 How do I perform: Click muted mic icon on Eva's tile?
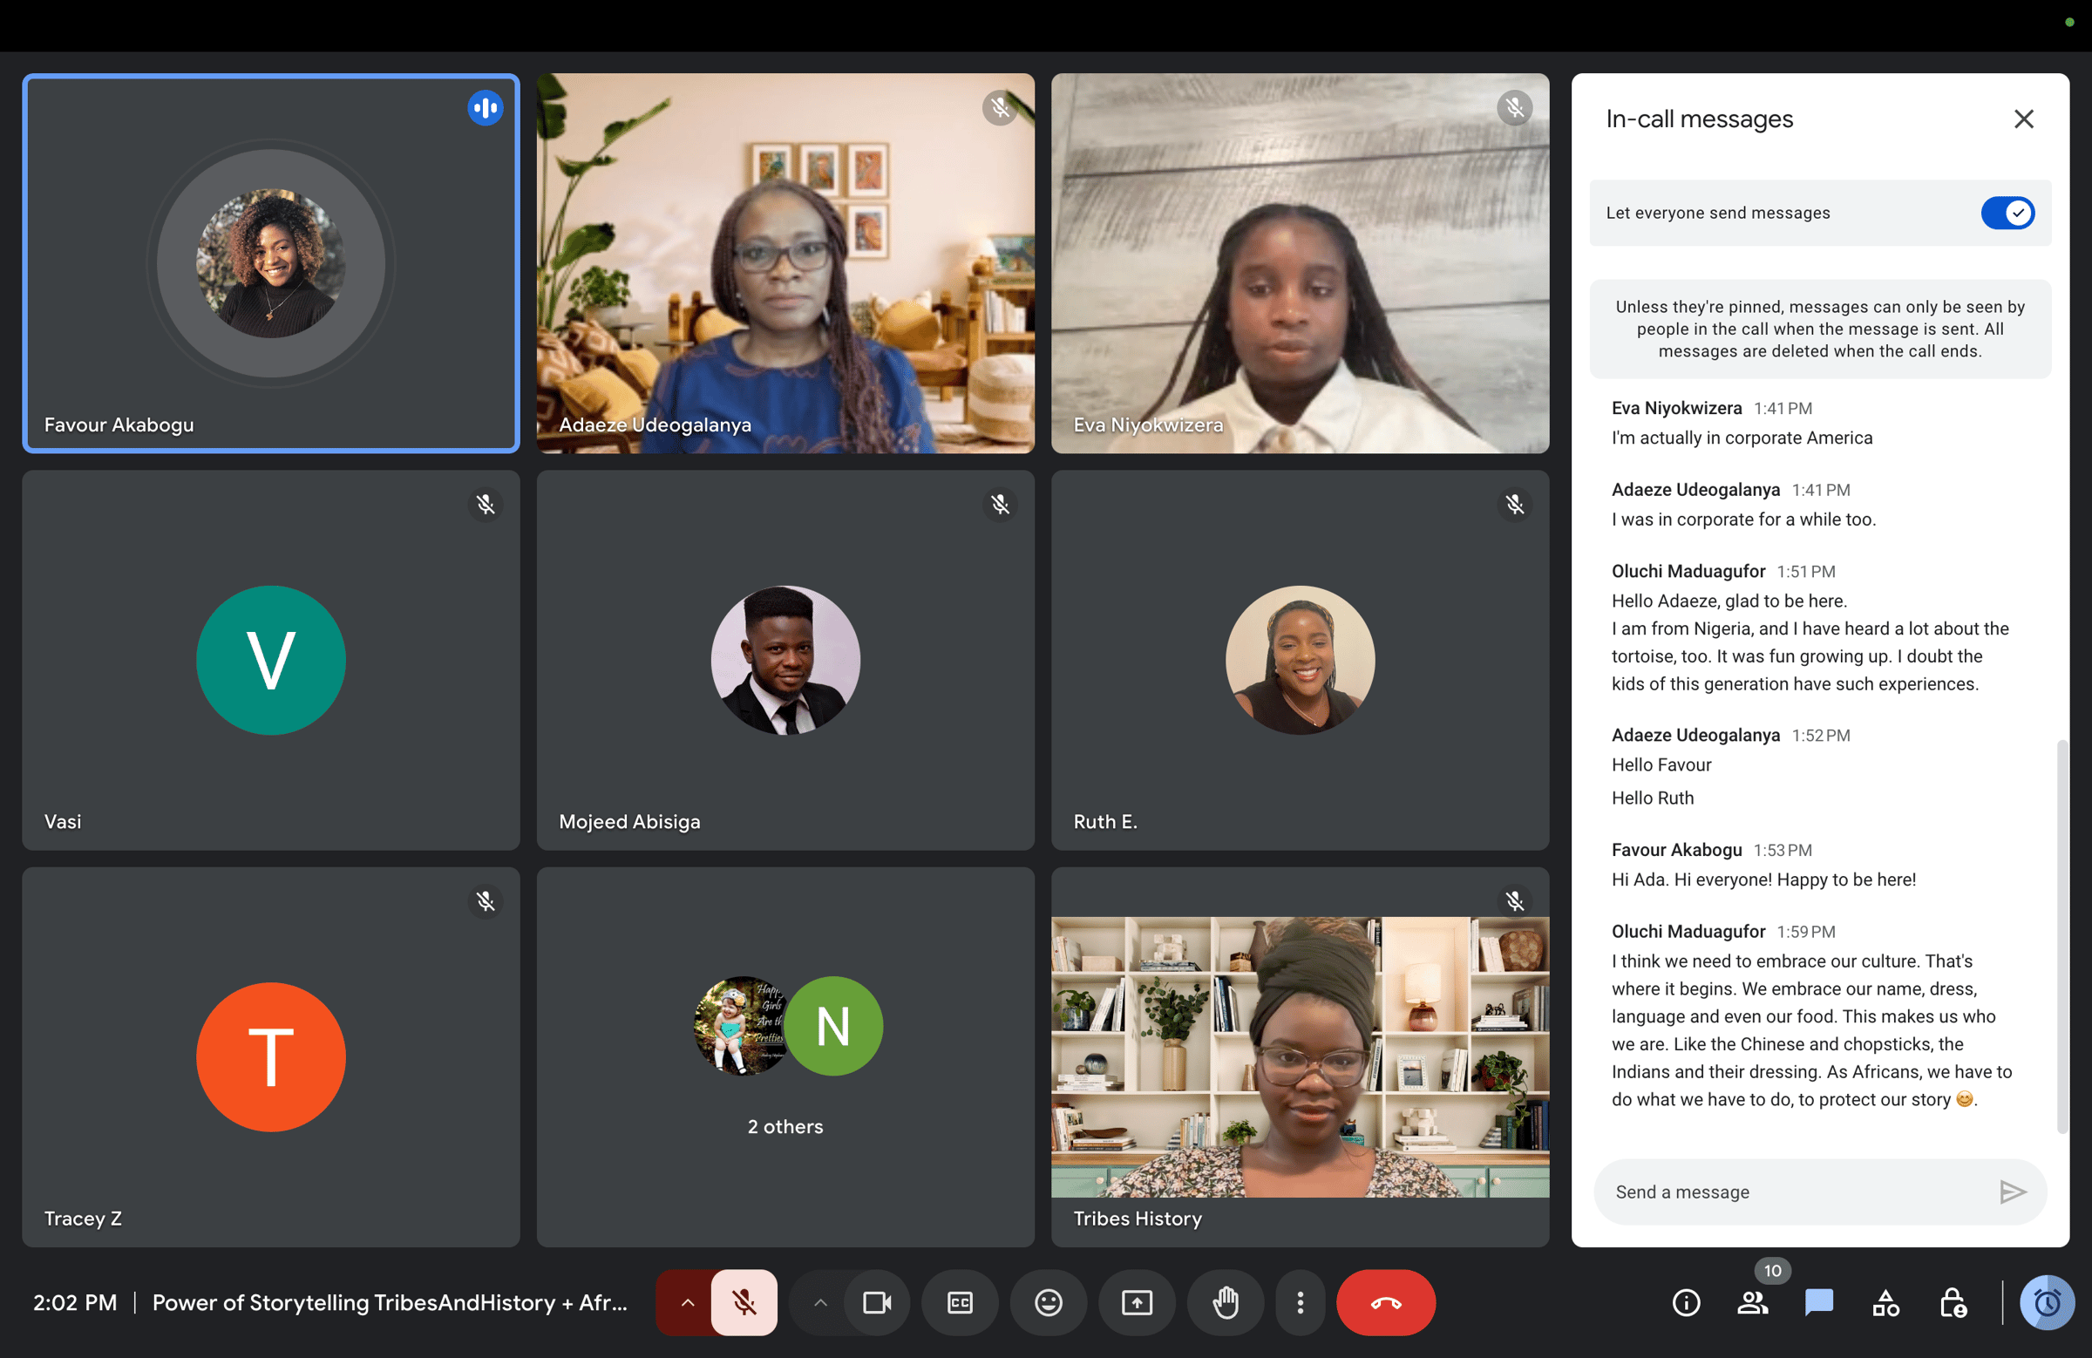(x=1514, y=108)
